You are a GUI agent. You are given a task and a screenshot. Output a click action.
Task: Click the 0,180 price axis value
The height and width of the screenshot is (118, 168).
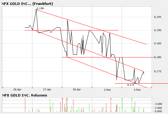click(x=158, y=57)
